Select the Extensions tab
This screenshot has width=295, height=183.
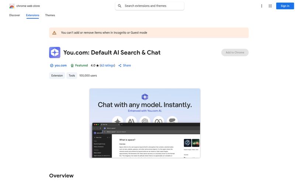point(32,15)
